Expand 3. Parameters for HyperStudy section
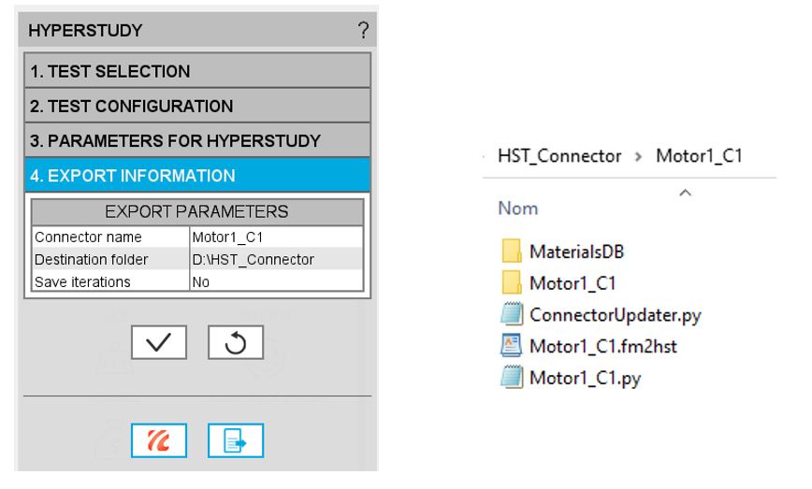This screenshot has height=489, width=812. click(x=196, y=141)
